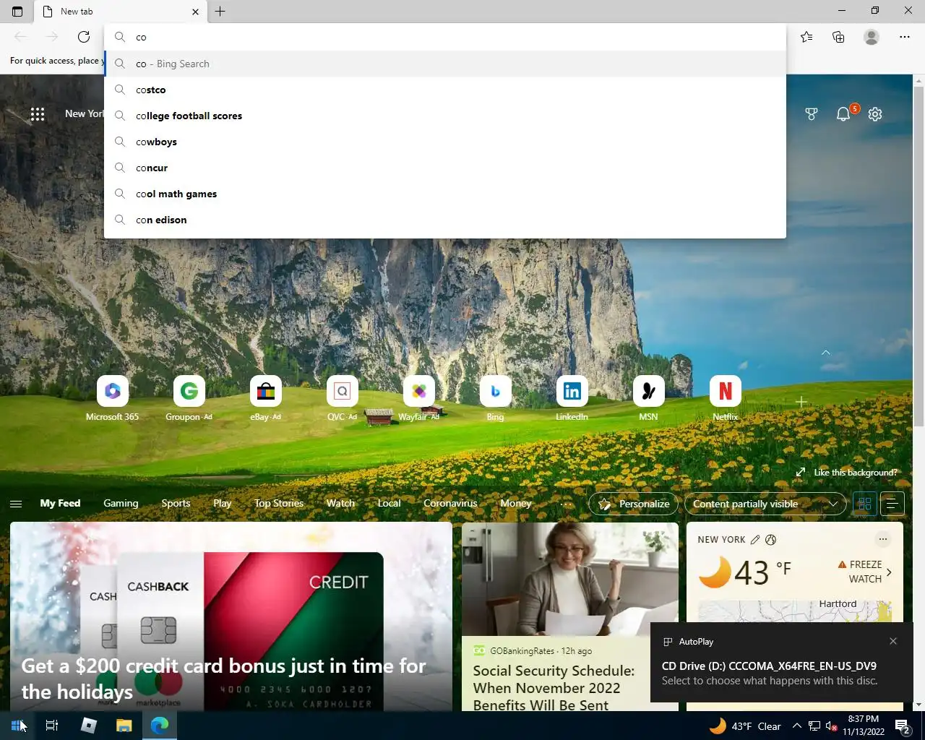This screenshot has width=925, height=740.
Task: Open weather card more options menu
Action: (x=882, y=539)
